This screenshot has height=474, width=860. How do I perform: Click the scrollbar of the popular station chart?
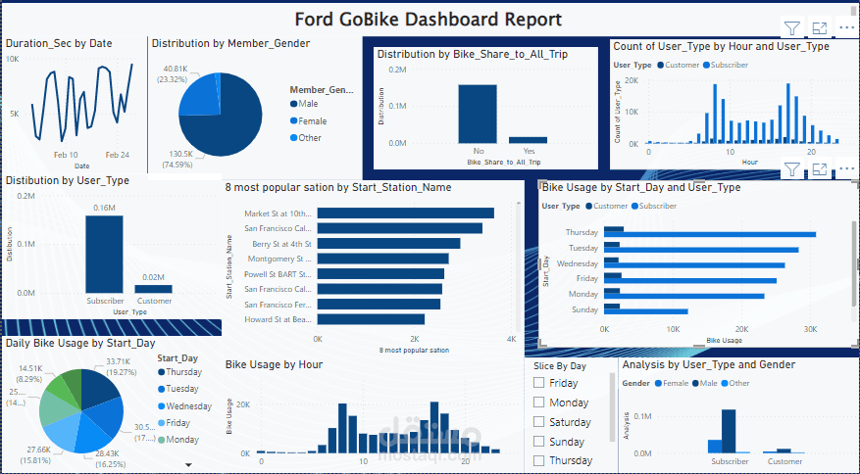519,266
